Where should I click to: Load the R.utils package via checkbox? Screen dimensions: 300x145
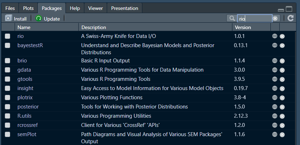pyautogui.click(x=7, y=116)
